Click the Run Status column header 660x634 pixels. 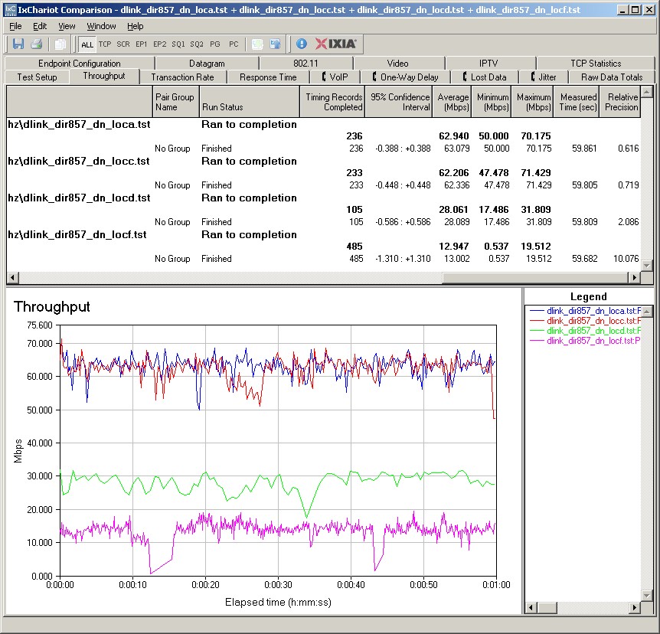249,102
